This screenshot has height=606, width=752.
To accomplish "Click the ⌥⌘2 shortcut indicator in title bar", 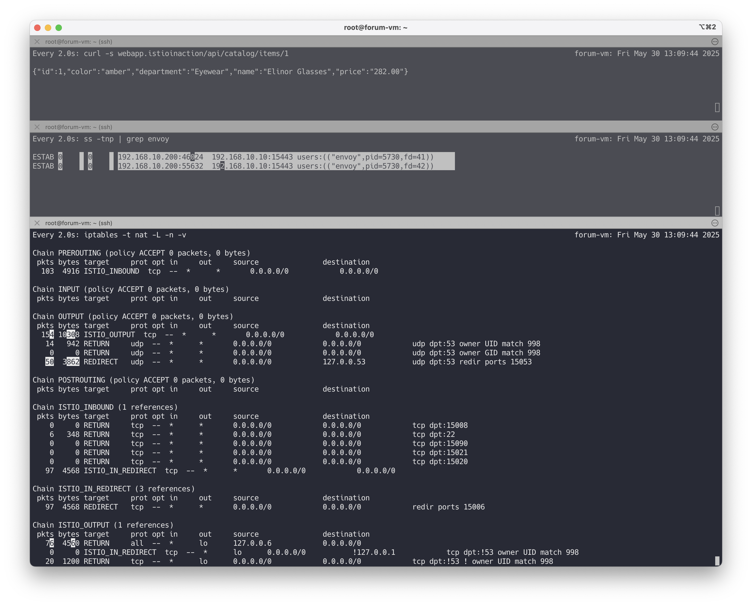I will [707, 27].
